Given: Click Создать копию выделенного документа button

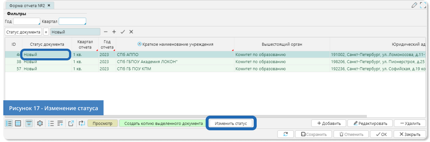Looking at the screenshot, I should [x=163, y=123].
